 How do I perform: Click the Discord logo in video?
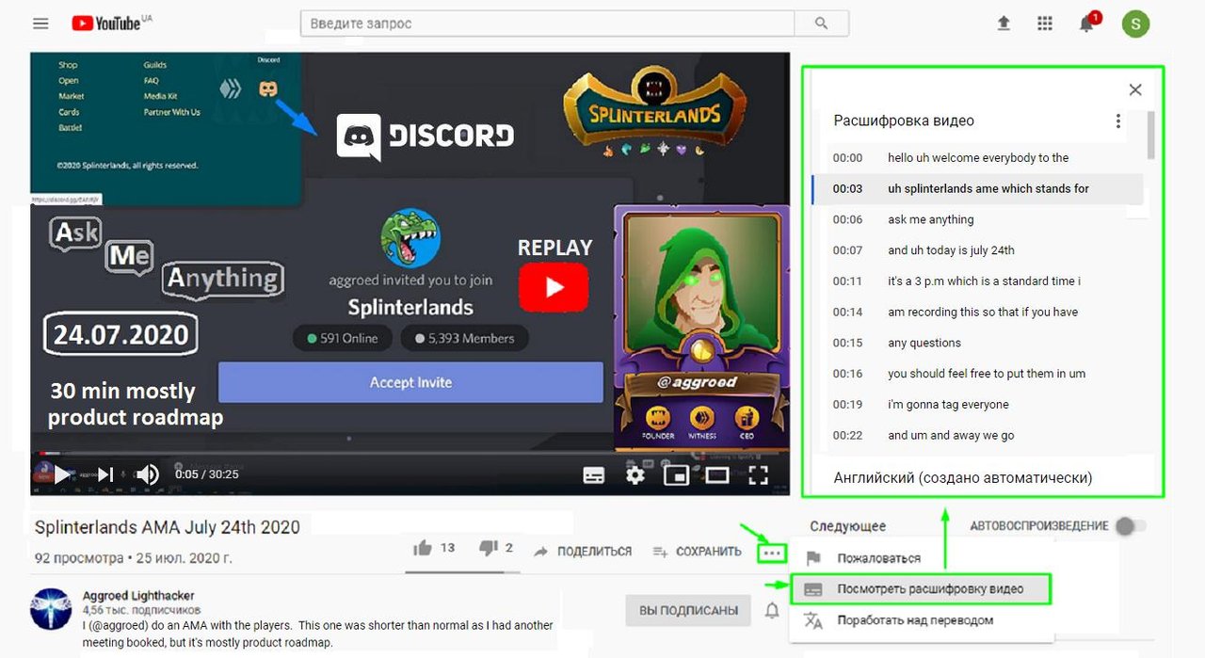tap(425, 136)
